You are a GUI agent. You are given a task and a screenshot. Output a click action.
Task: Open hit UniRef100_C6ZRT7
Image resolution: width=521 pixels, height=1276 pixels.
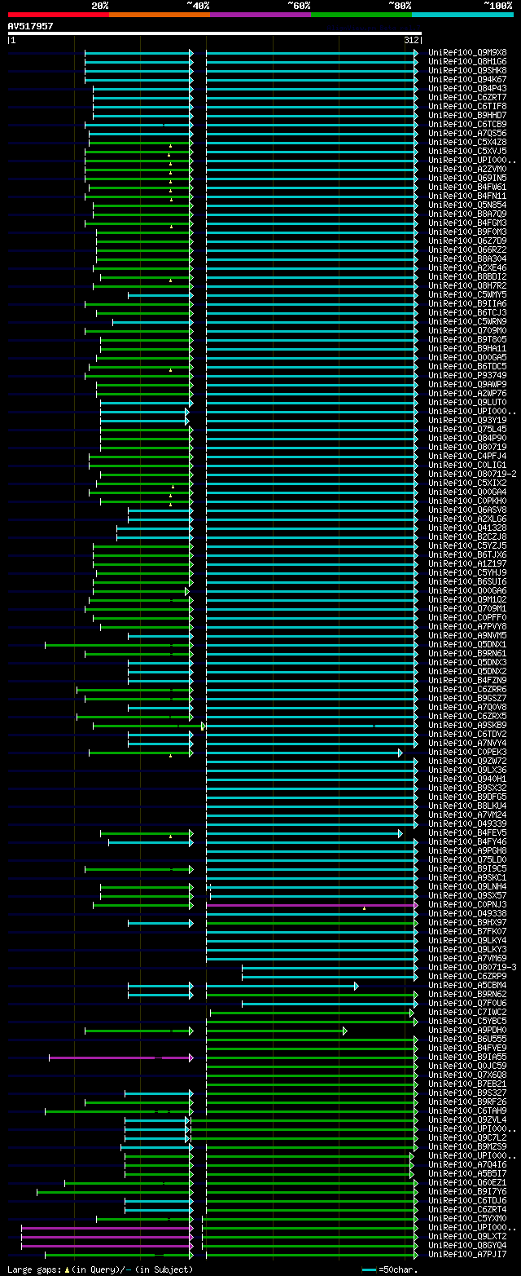[x=467, y=97]
